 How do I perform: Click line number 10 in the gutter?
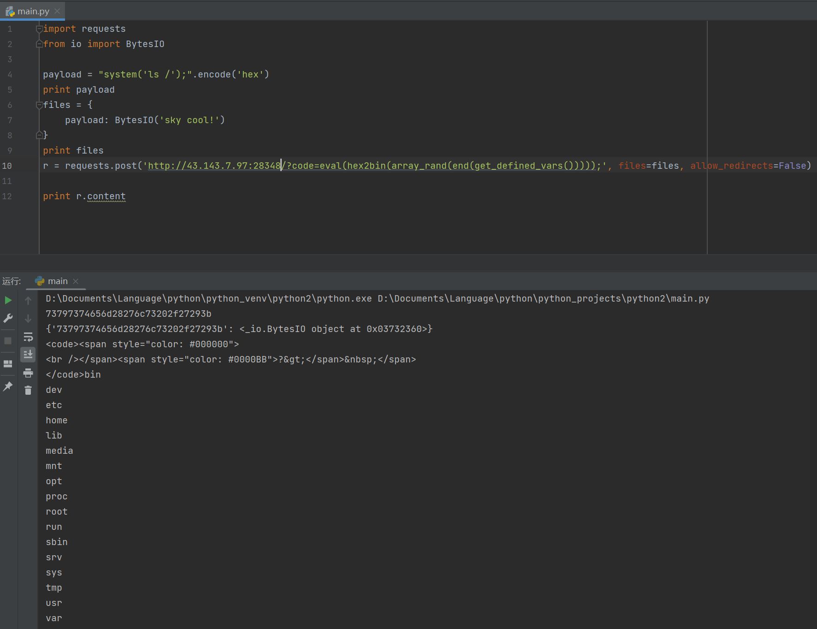click(7, 166)
